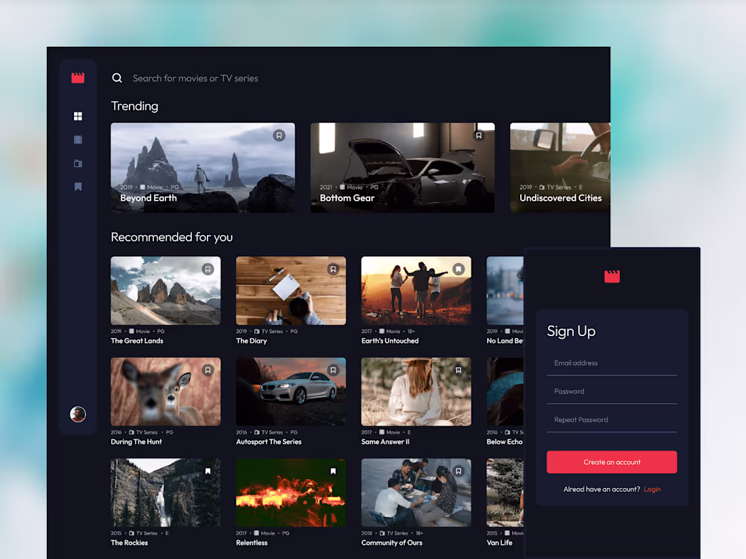Bookmark the Beyond Earth trending title
The height and width of the screenshot is (559, 746).
point(279,136)
